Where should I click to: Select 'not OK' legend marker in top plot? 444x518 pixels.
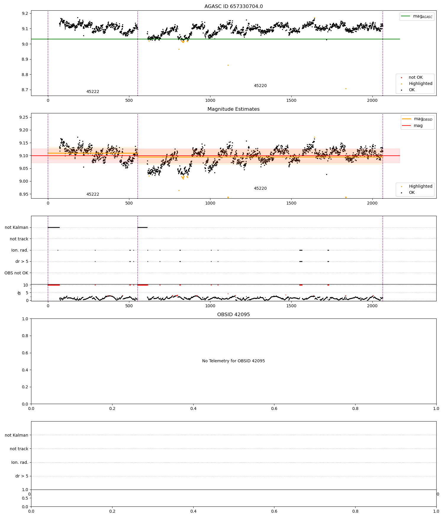click(401, 78)
